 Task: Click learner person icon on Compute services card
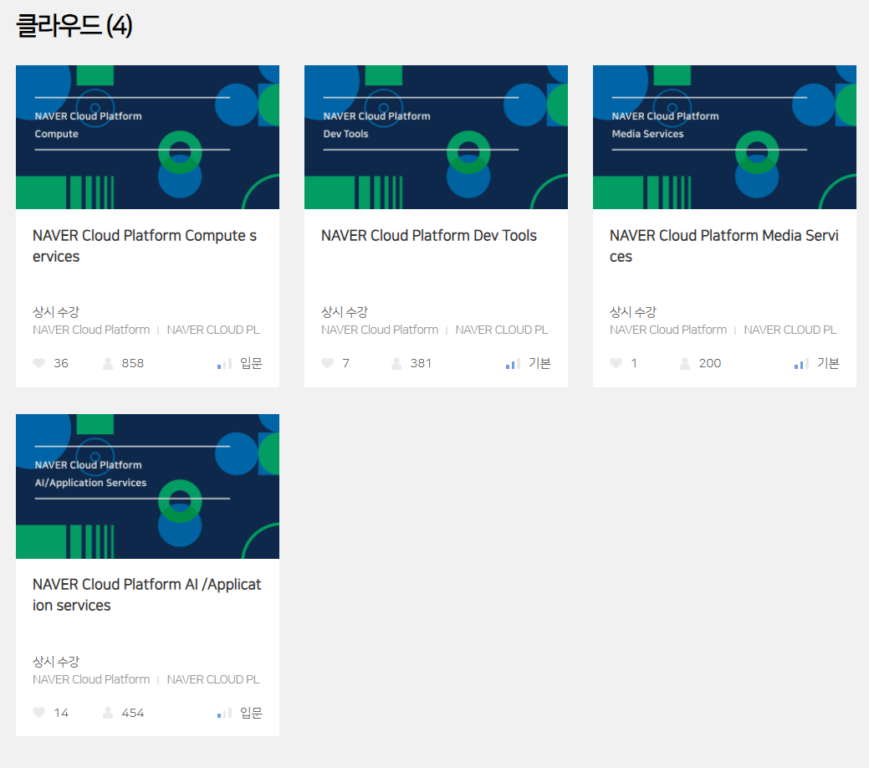point(108,363)
